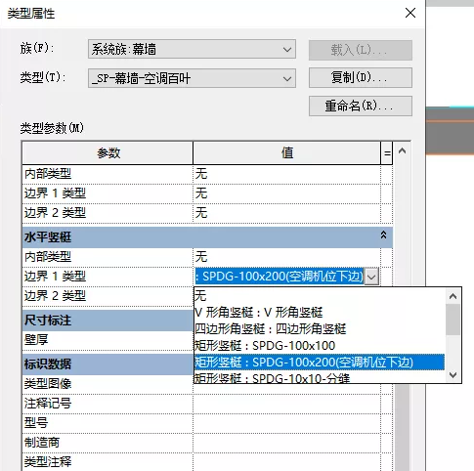This screenshot has width=474, height=471.
Task: Click the 重命名(R)... rename button
Action: pos(361,106)
